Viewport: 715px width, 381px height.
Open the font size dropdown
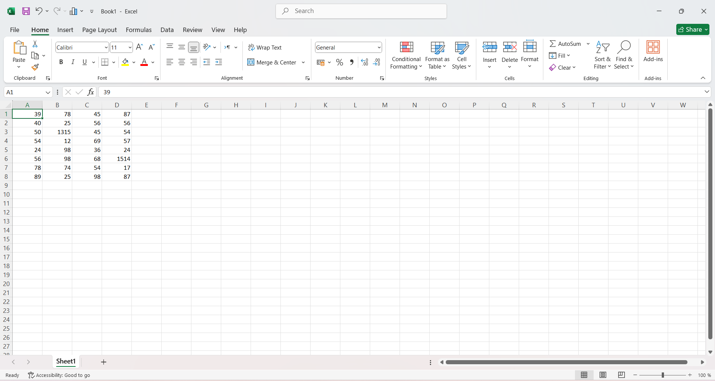[x=130, y=47]
